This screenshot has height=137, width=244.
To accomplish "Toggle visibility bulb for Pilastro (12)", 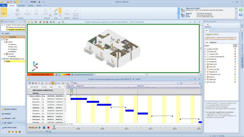I will (235, 64).
